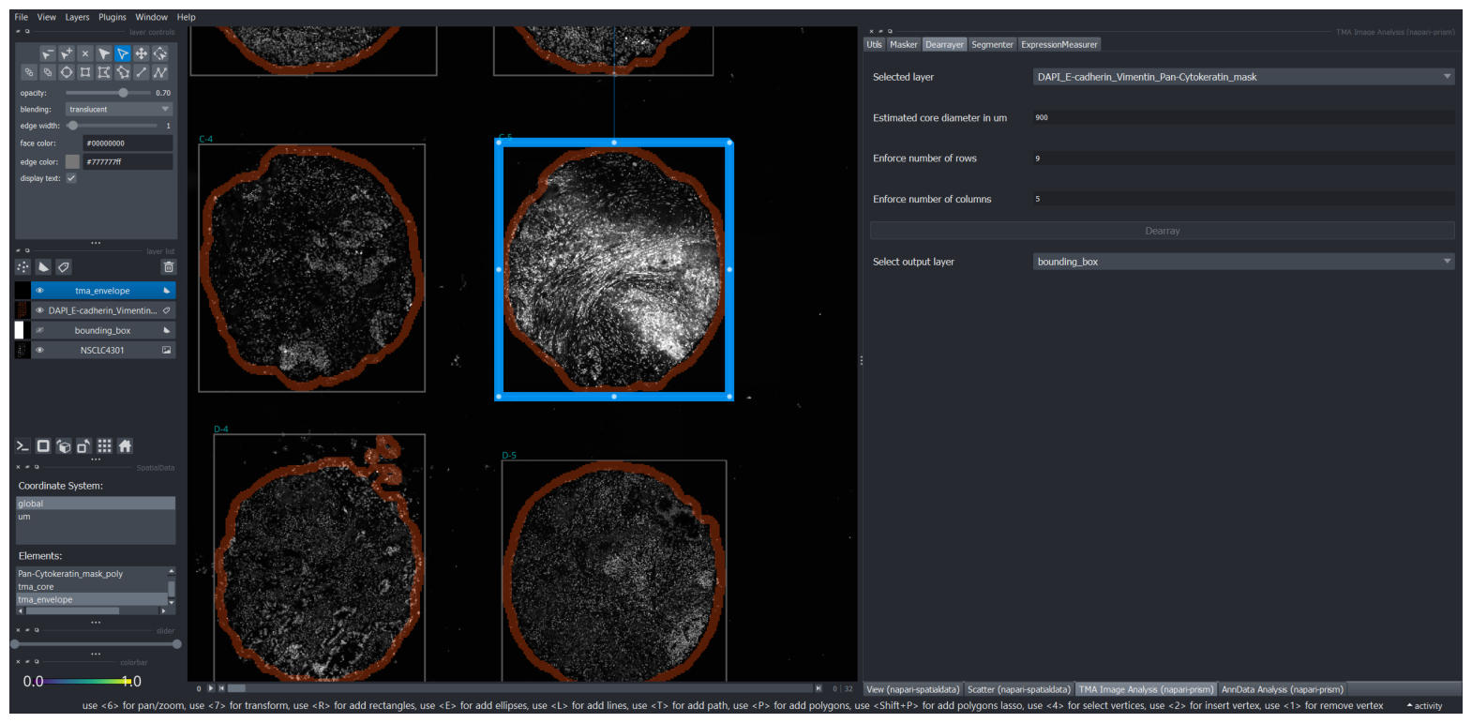Select the tma_core element
This screenshot has height=723, width=1472.
tap(92, 587)
